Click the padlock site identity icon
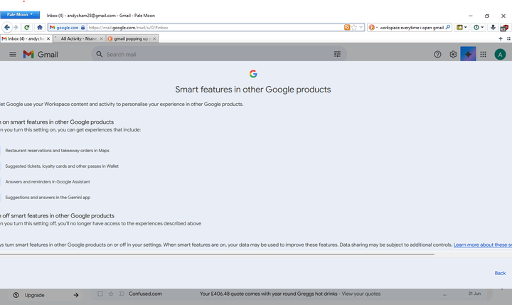The height and width of the screenshot is (305, 512). pyautogui.click(x=83, y=28)
